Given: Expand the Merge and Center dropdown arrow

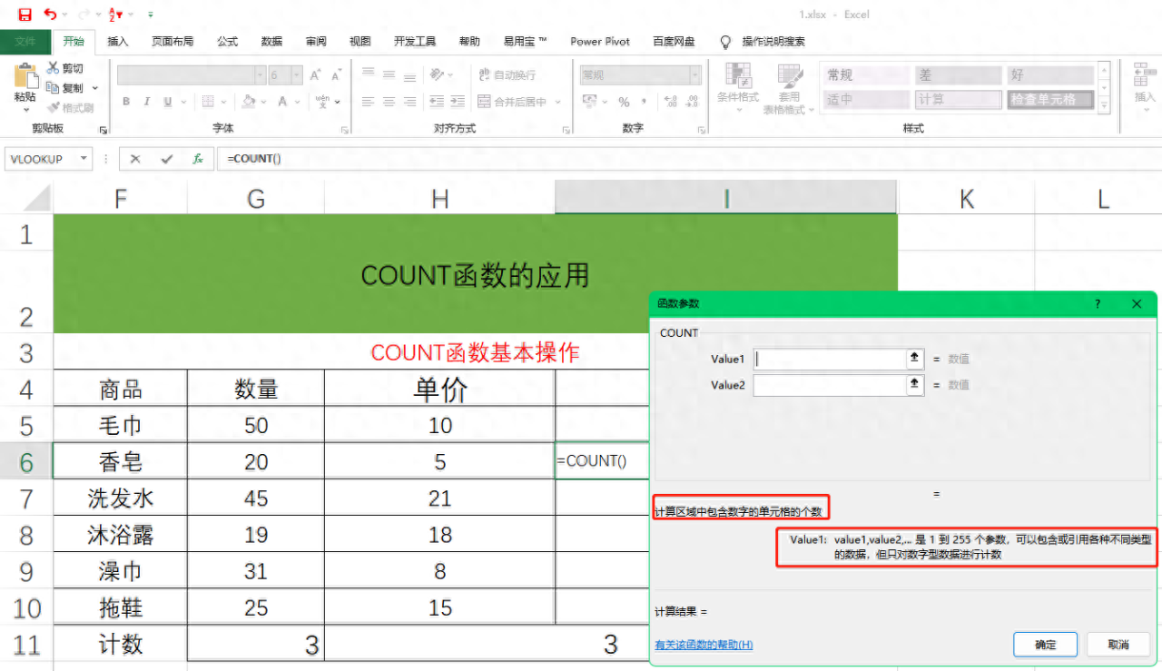Looking at the screenshot, I should pos(557,102).
